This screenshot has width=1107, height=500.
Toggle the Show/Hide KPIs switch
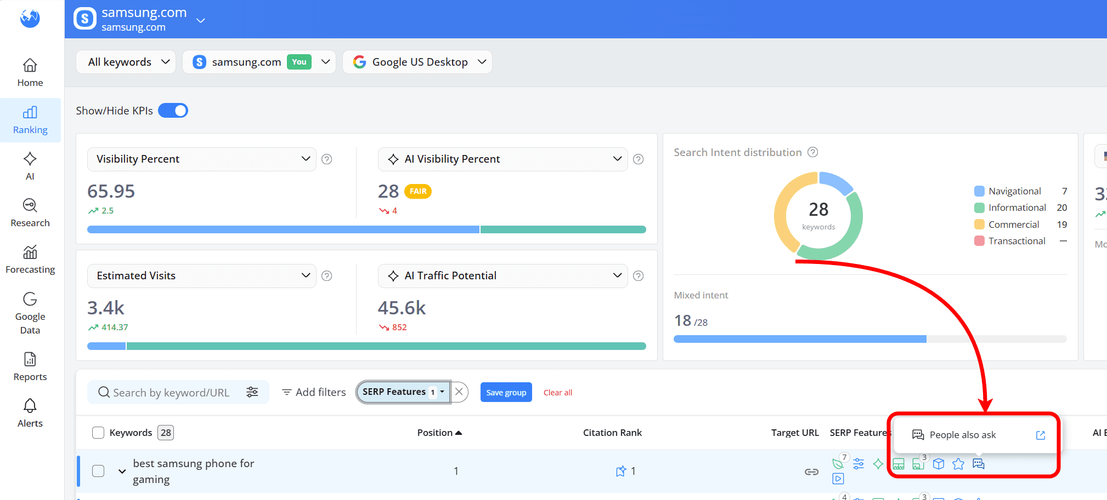[173, 110]
